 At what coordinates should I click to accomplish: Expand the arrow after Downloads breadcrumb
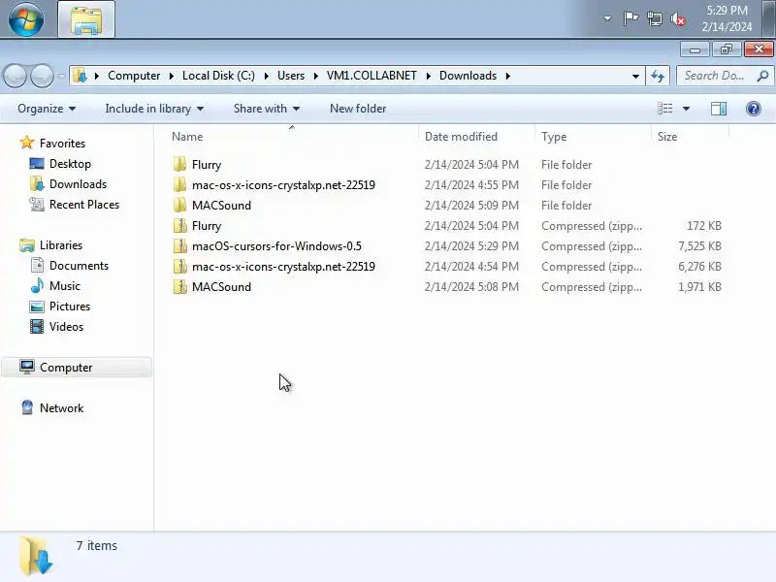[507, 76]
